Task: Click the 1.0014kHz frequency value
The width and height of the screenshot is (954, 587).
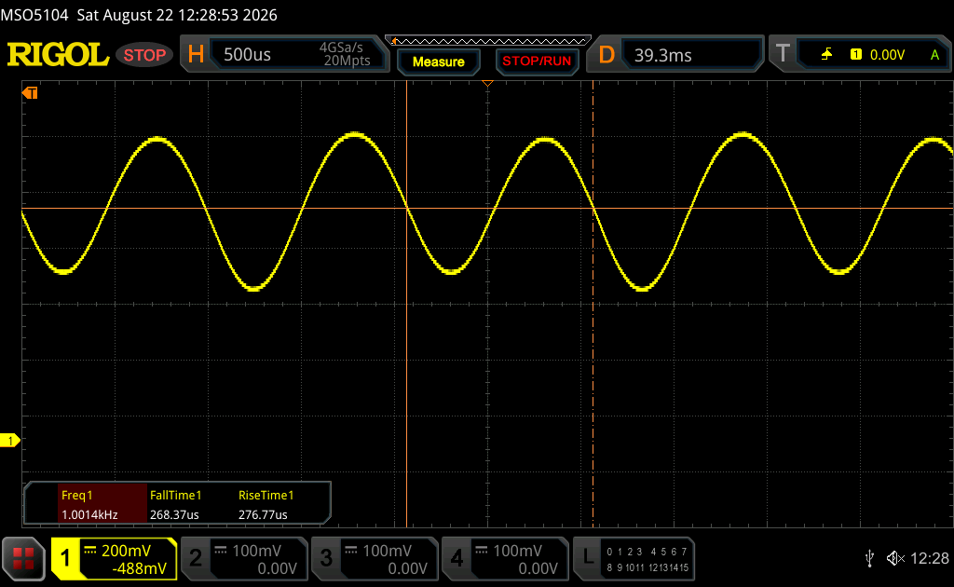Action: point(89,514)
